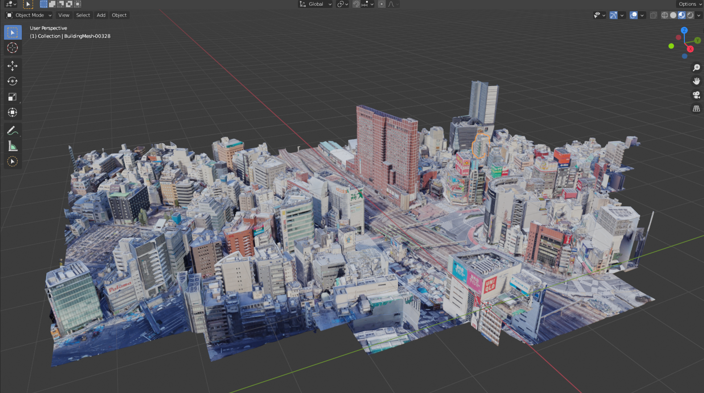704x393 pixels.
Task: Open the pivot point dropdown
Action: pos(342,4)
